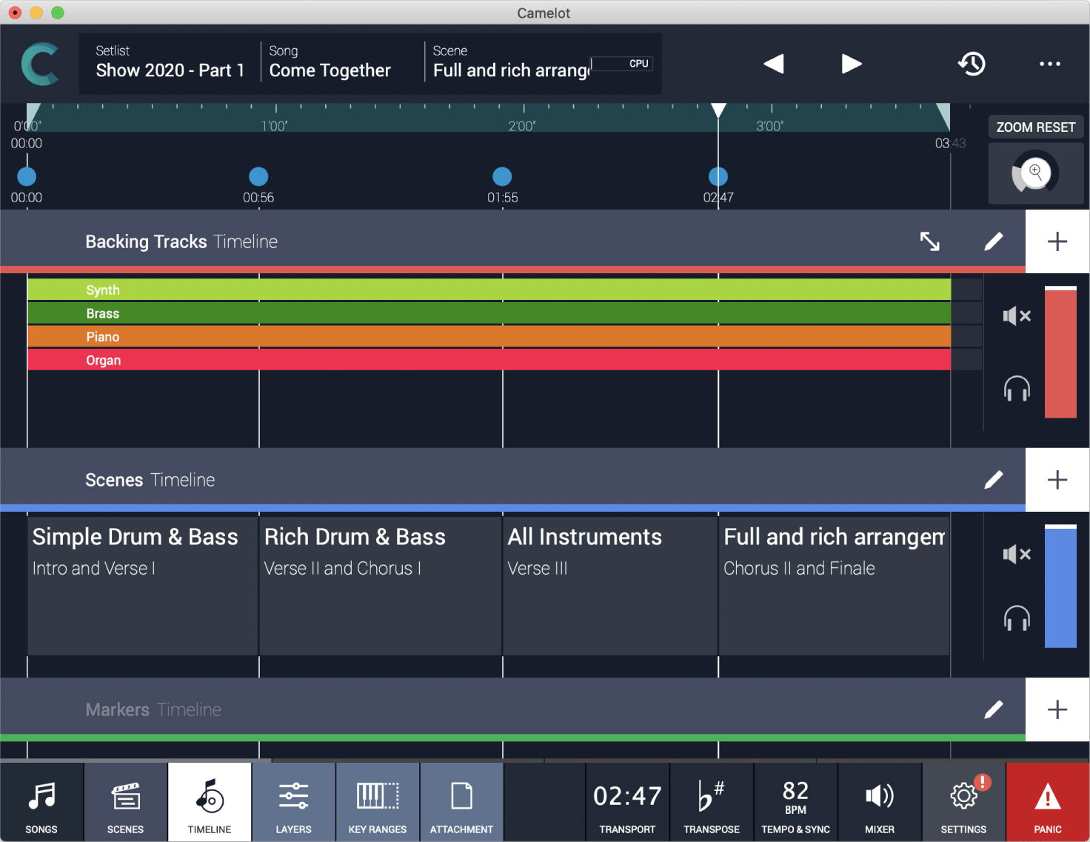
Task: Open the history clock icon
Action: coord(972,64)
